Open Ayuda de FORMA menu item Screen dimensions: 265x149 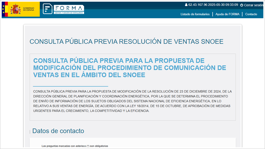[227, 14]
